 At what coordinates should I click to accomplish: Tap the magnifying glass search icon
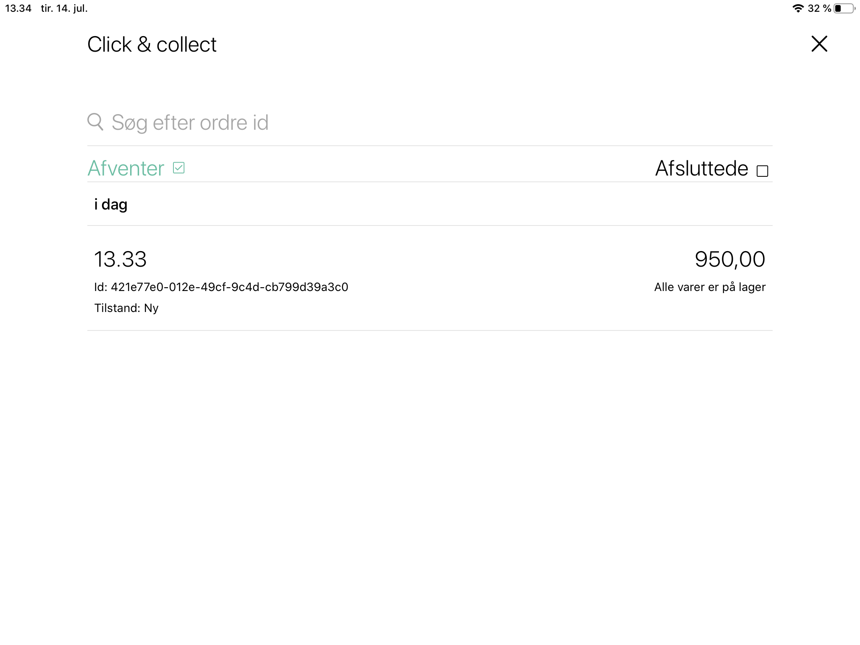click(x=95, y=122)
